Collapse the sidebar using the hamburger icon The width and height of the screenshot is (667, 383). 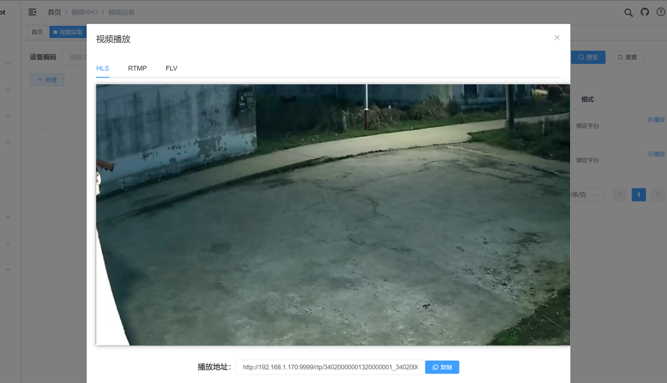(x=32, y=12)
